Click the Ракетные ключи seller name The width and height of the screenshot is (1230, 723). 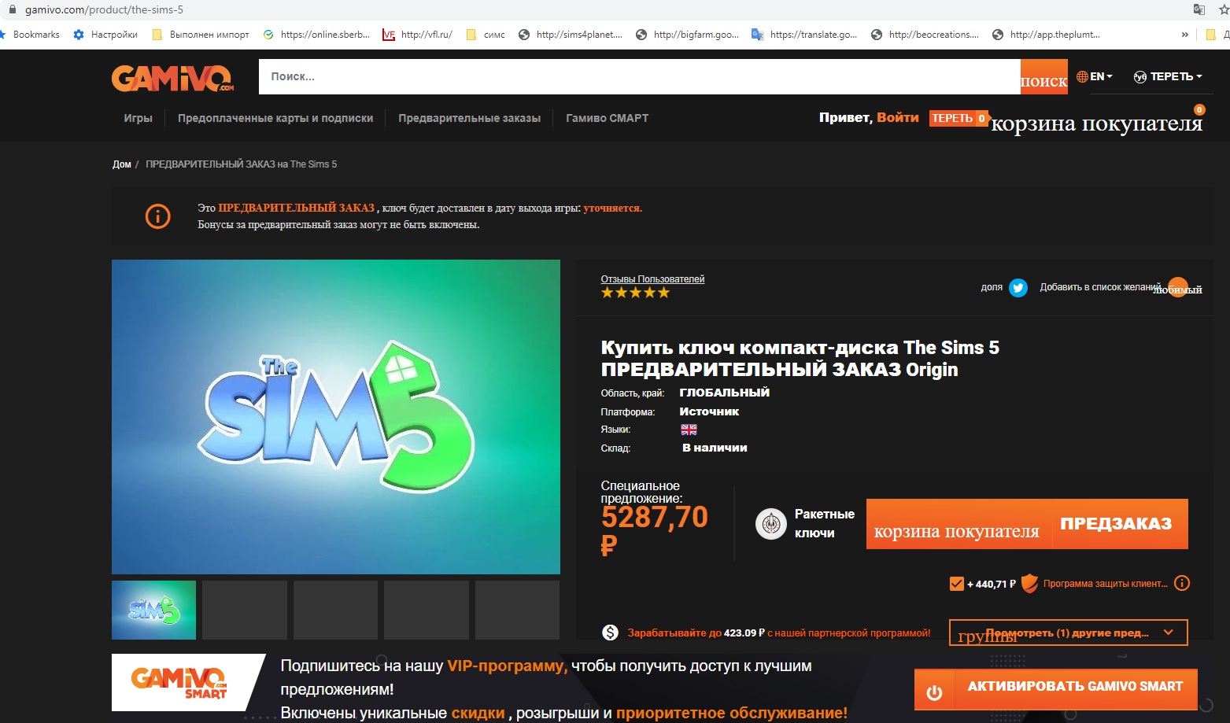coord(825,523)
